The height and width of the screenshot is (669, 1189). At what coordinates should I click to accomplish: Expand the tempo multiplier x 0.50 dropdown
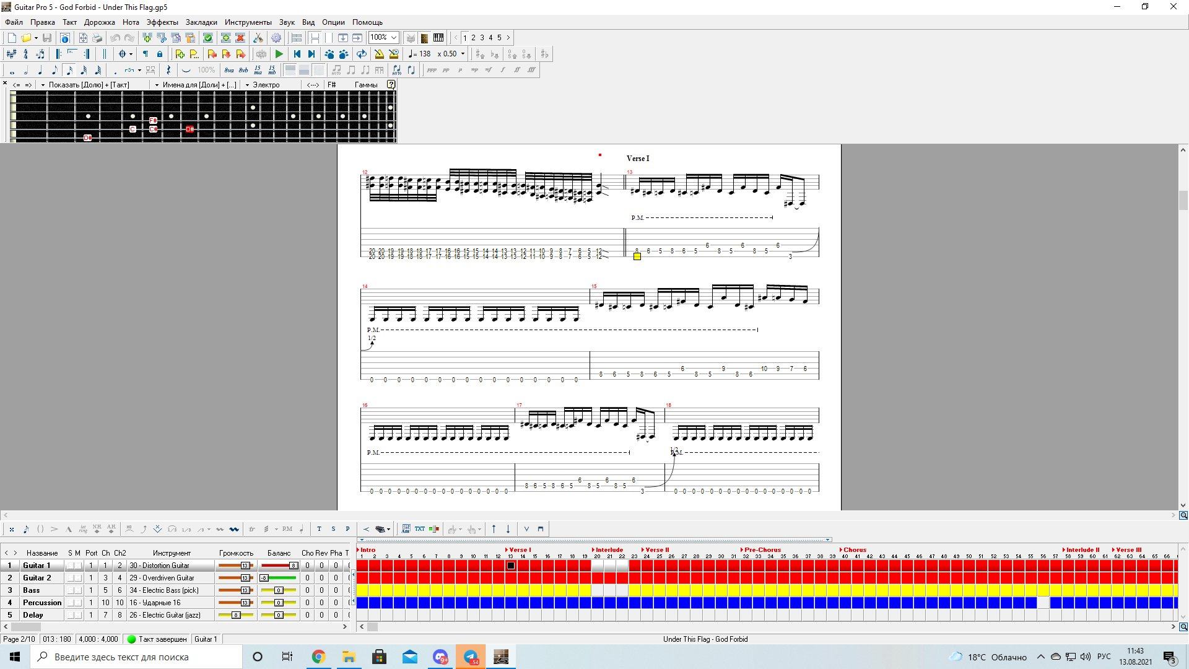pos(463,54)
